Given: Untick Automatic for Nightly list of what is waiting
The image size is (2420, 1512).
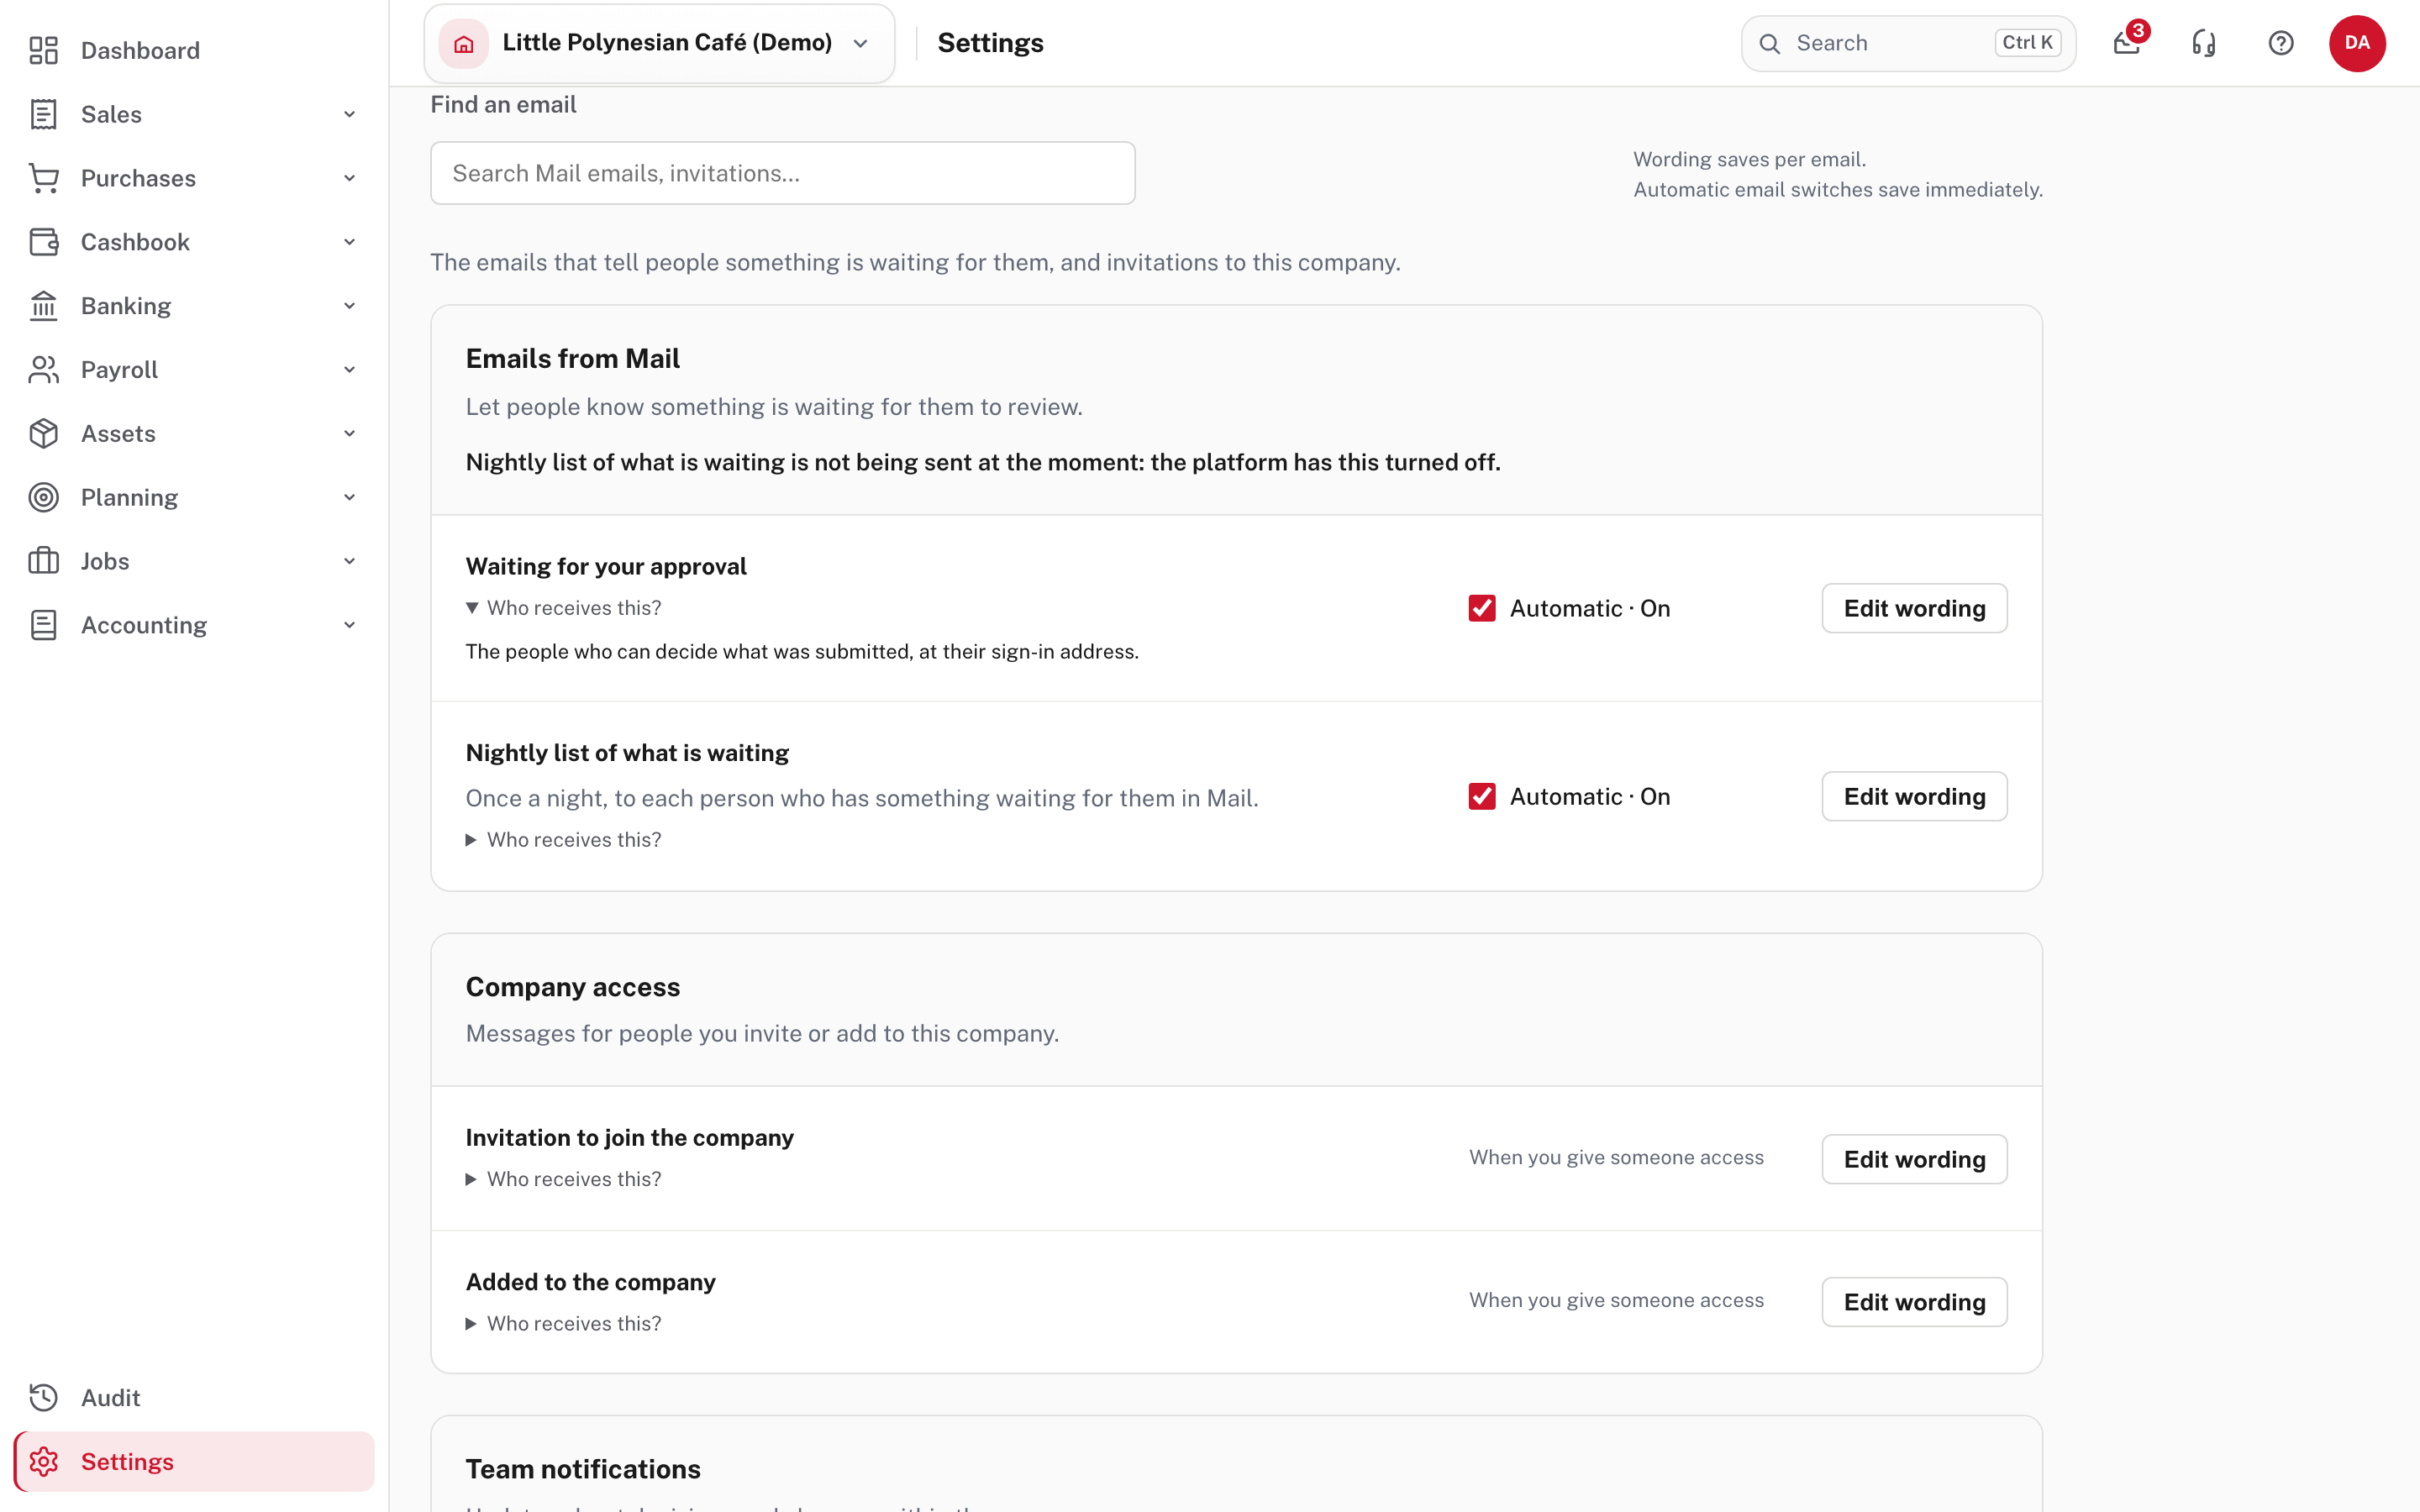Looking at the screenshot, I should 1482,796.
